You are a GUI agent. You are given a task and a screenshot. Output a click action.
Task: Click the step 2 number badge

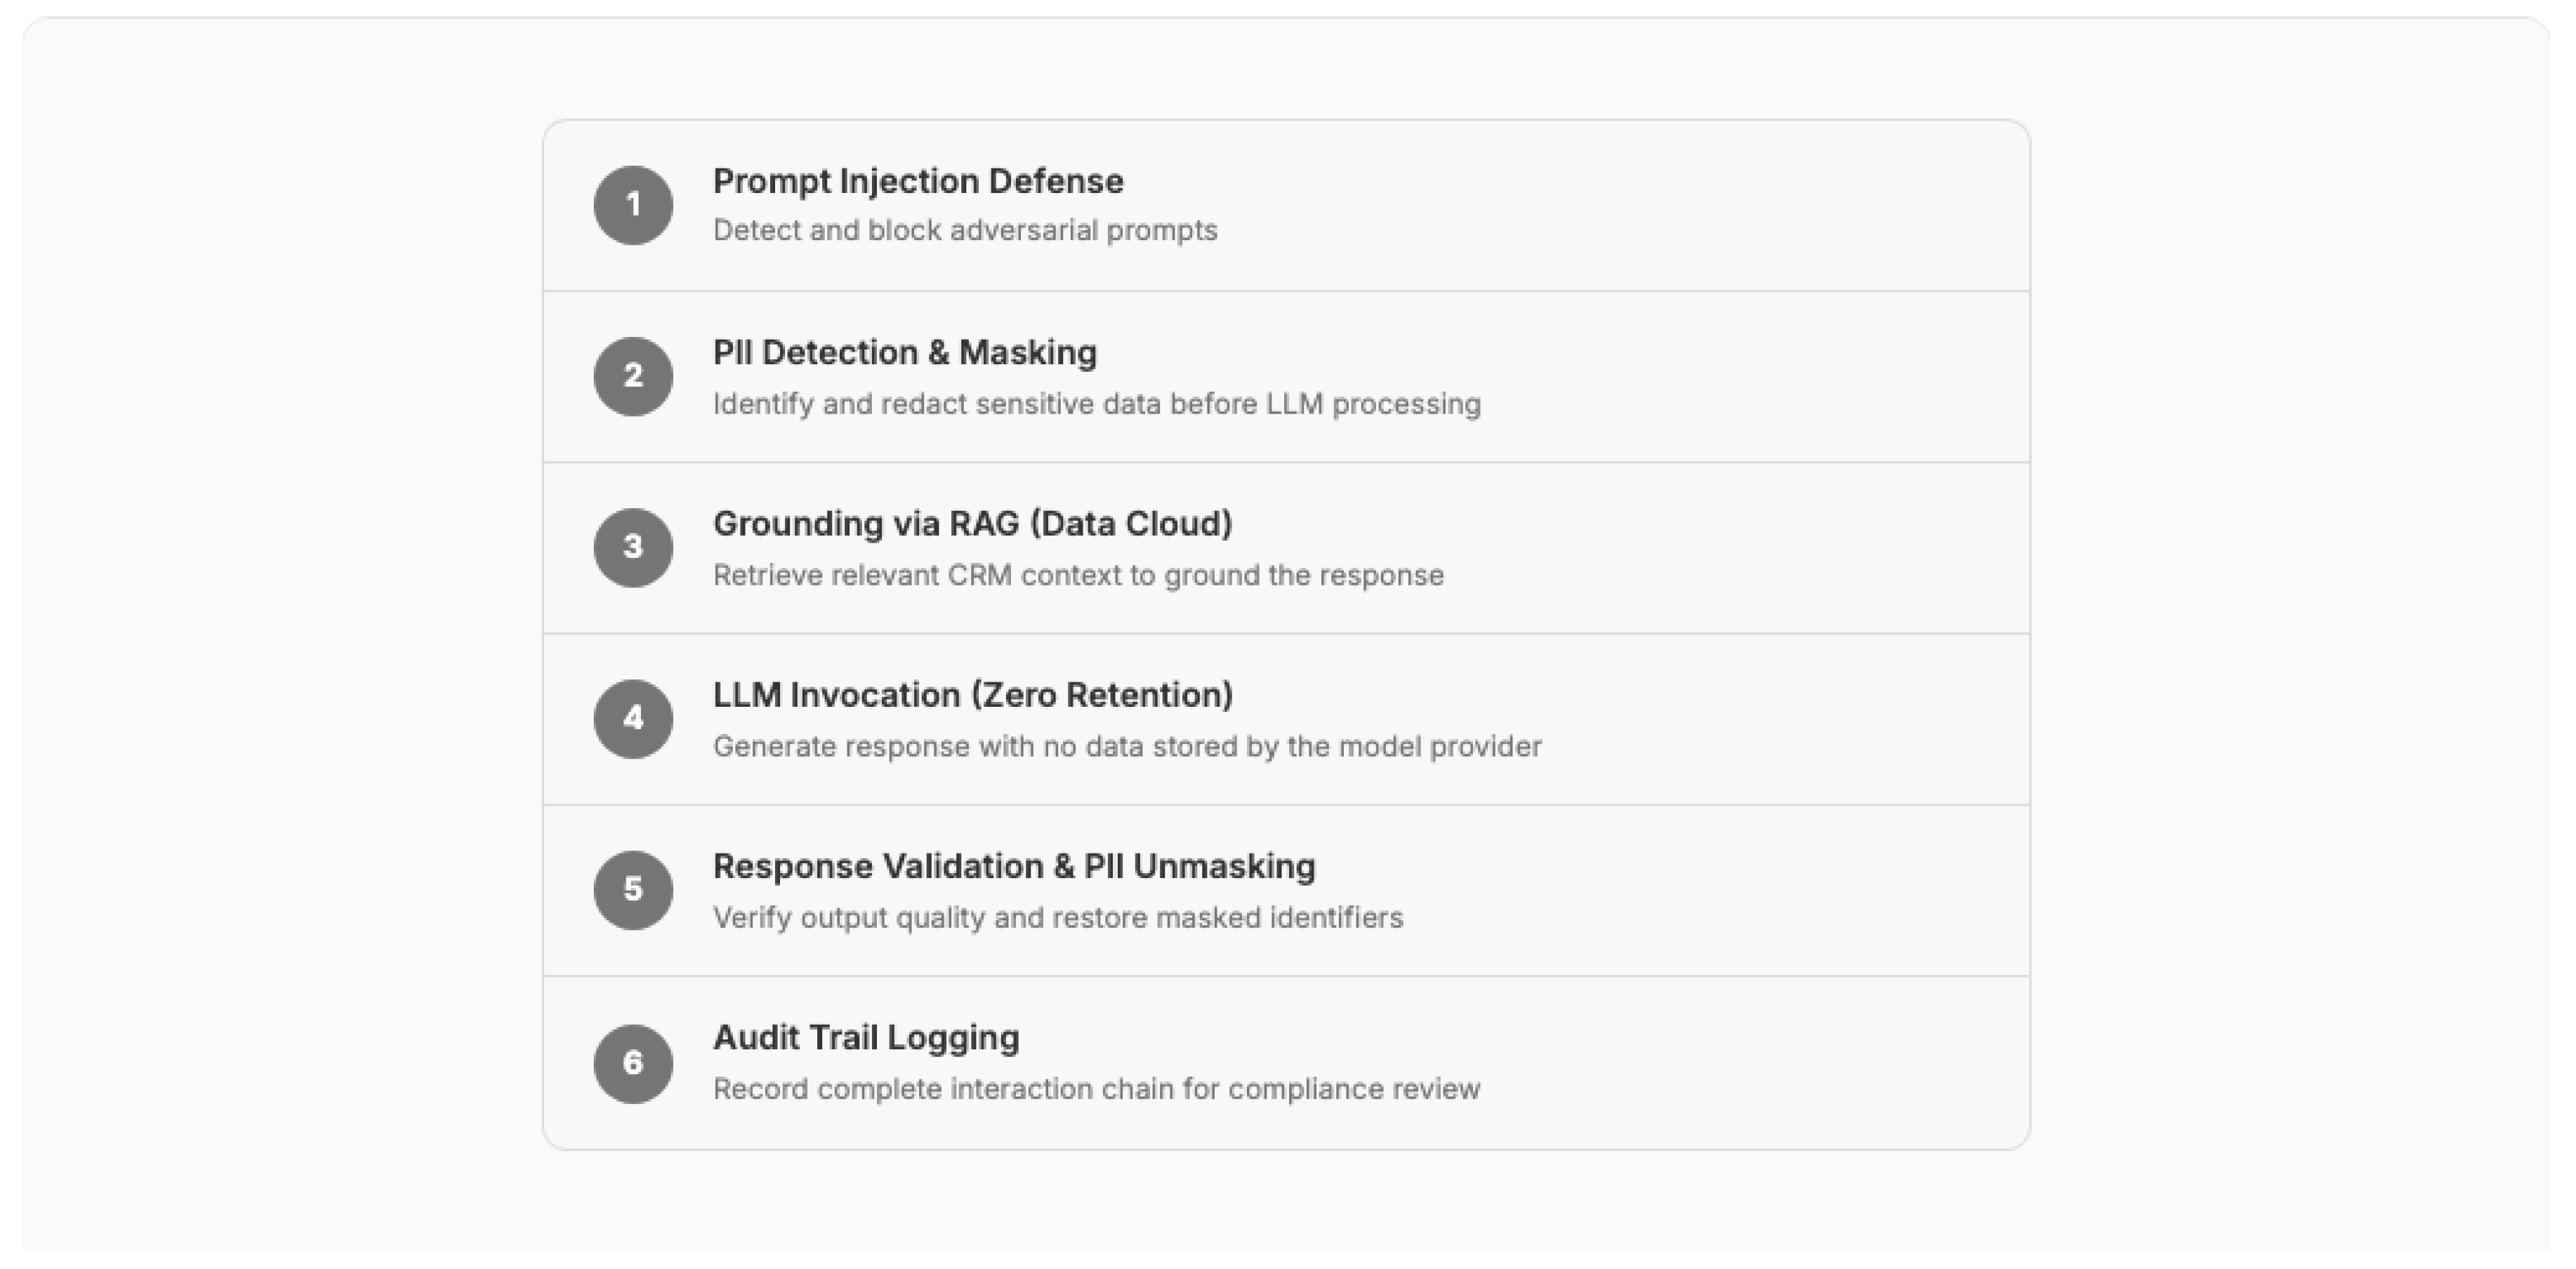[633, 376]
